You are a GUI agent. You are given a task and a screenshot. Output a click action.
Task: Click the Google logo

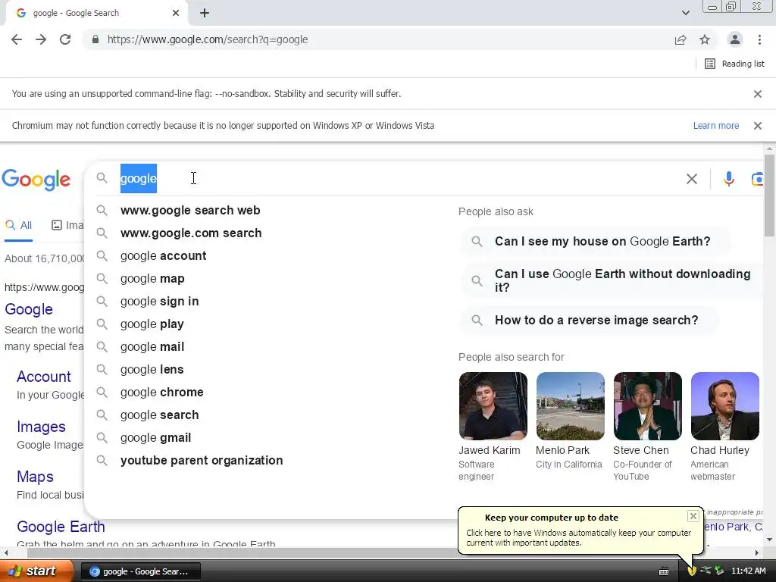(x=36, y=179)
